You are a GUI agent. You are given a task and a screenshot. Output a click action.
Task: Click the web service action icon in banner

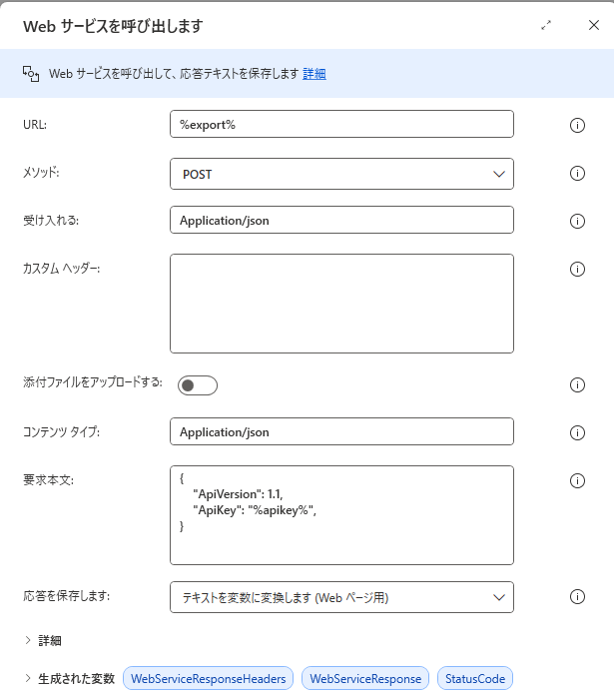(31, 74)
